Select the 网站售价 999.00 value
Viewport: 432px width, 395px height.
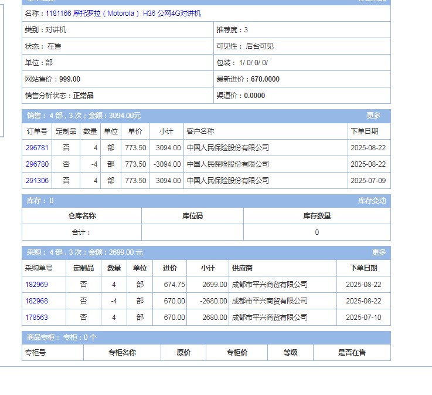(70, 79)
